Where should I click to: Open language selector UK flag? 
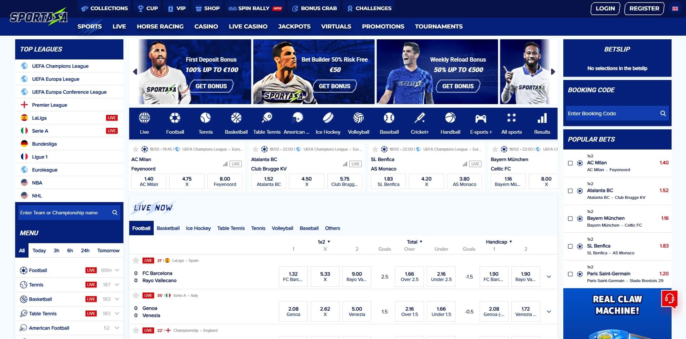pyautogui.click(x=675, y=9)
